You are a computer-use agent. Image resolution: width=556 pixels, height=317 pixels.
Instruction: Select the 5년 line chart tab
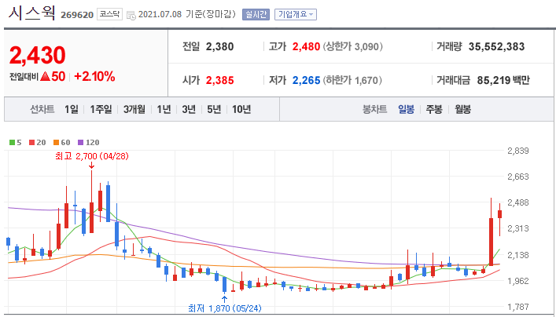point(214,109)
